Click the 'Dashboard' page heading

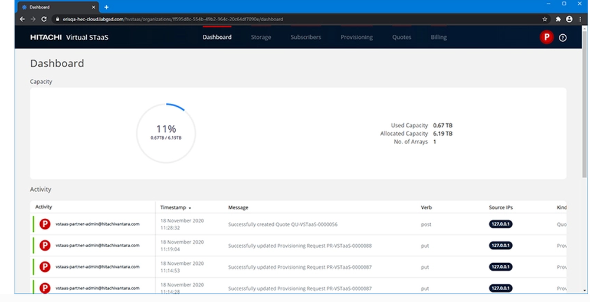tap(57, 63)
